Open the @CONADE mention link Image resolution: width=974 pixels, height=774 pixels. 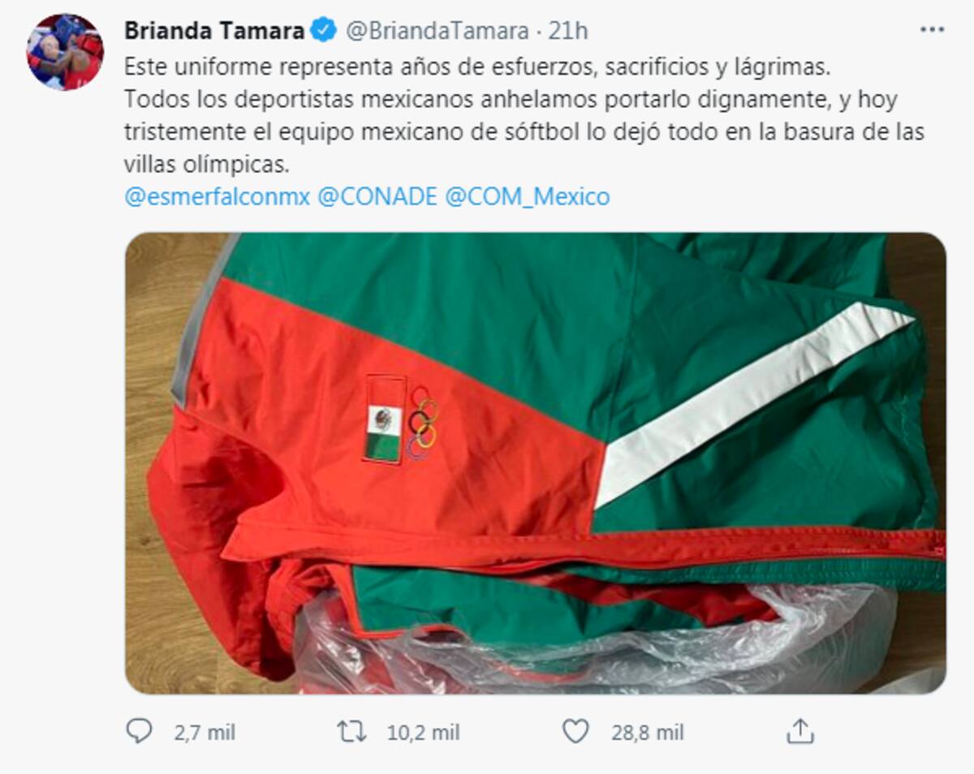pos(377,196)
